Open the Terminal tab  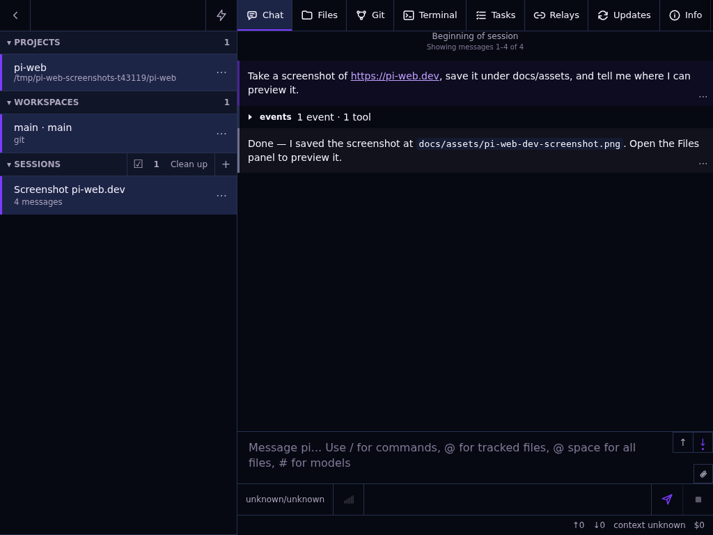[430, 15]
